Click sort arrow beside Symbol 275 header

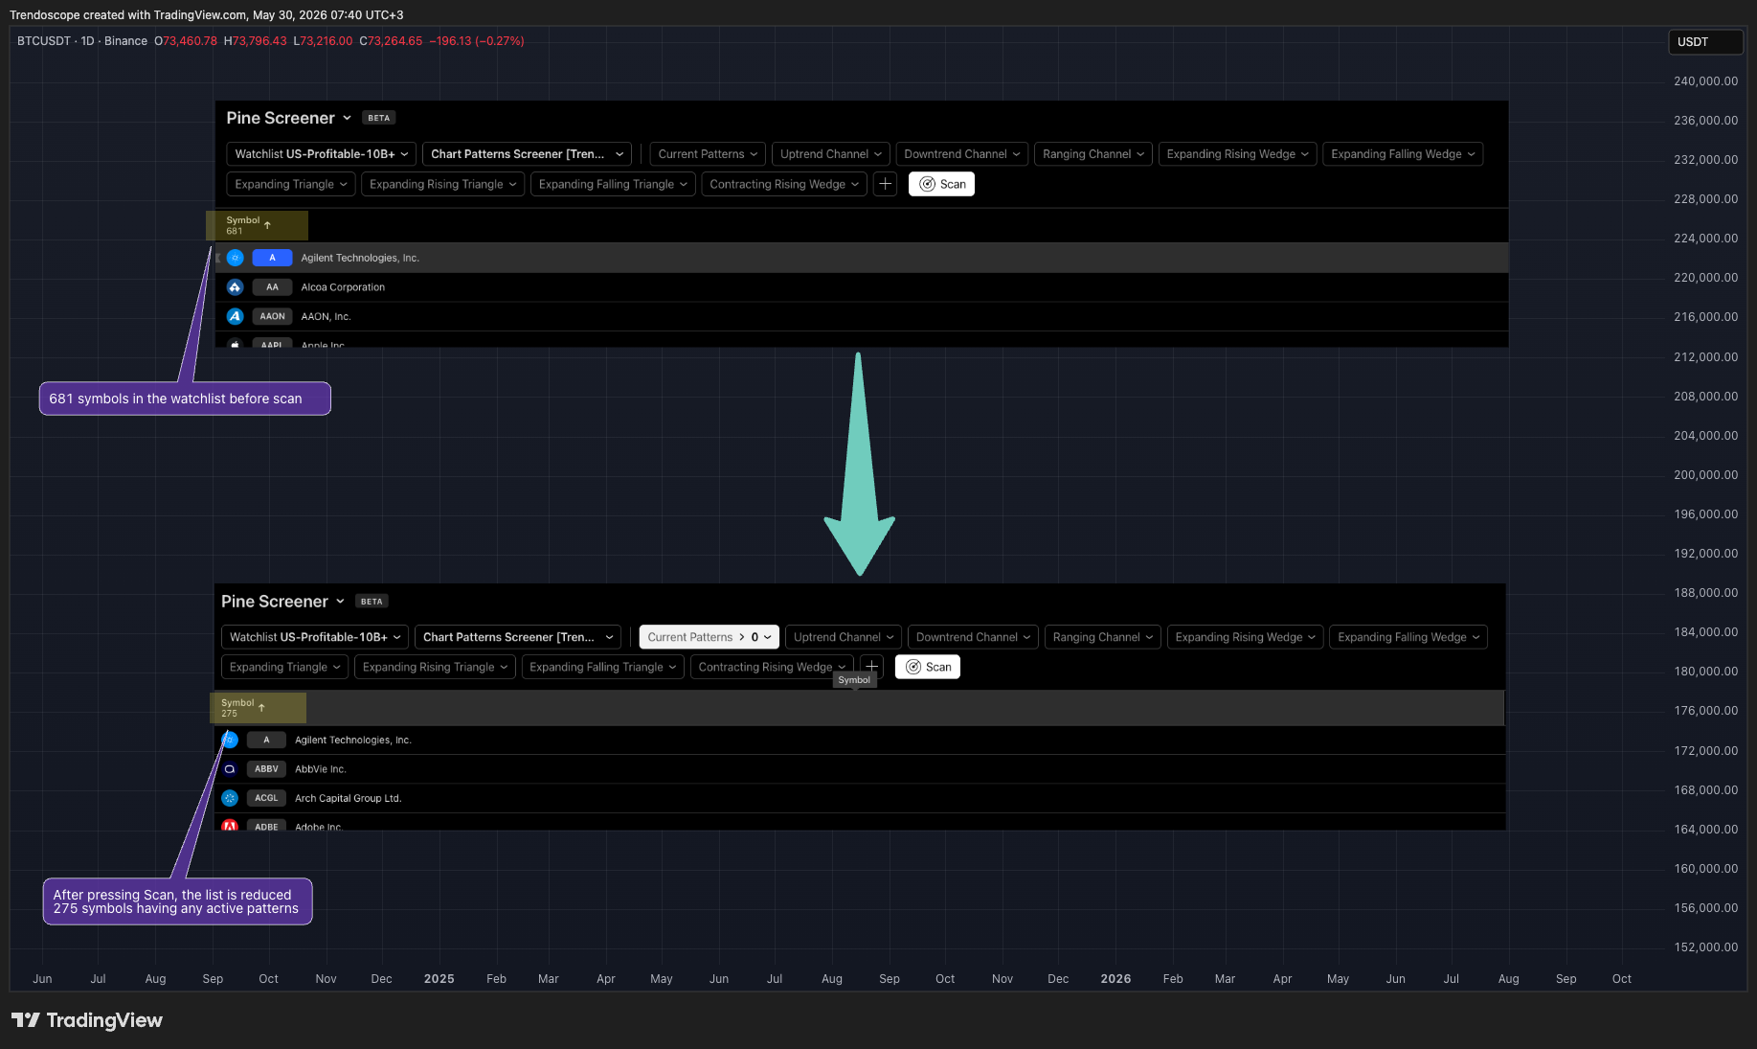tap(261, 708)
